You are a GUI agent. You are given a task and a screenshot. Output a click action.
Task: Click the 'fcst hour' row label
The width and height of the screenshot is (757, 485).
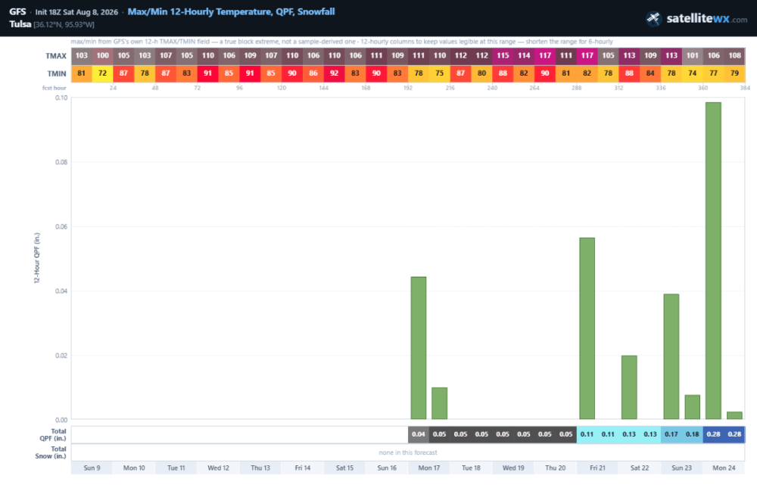tap(54, 88)
